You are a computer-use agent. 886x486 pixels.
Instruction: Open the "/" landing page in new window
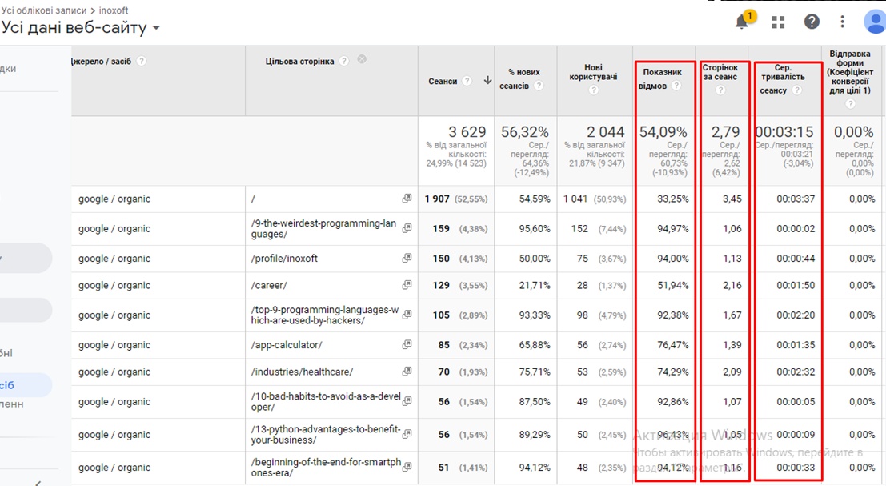pyautogui.click(x=407, y=199)
